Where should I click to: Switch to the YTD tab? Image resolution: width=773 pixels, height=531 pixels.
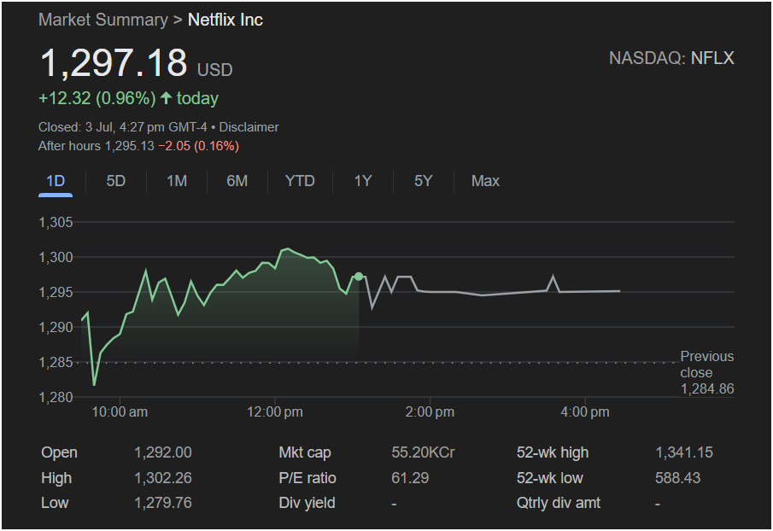300,181
